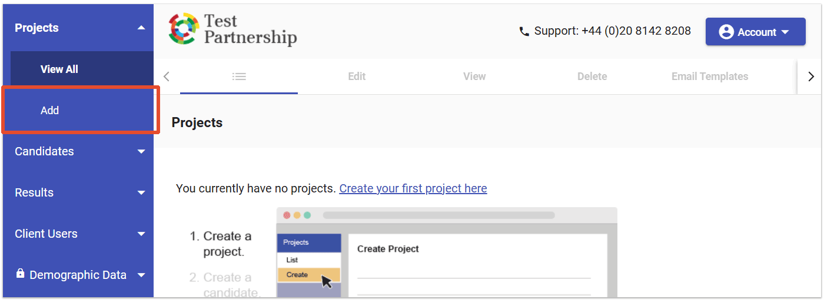Switch to the Edit tab
Image resolution: width=824 pixels, height=306 pixels.
(357, 76)
